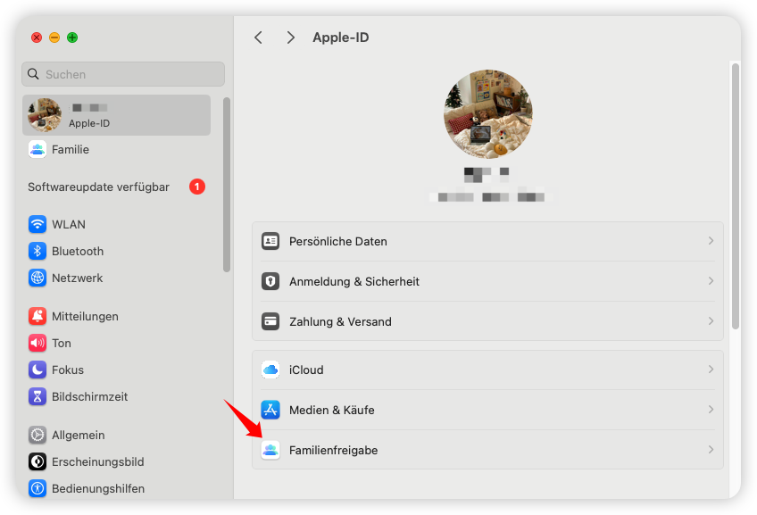
Task: Click the Allgemein label in sidebar
Action: (79, 435)
